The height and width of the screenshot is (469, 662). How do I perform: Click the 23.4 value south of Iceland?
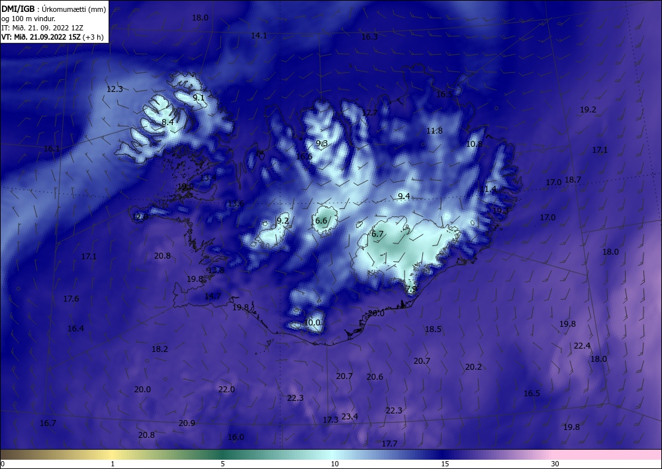coord(350,416)
